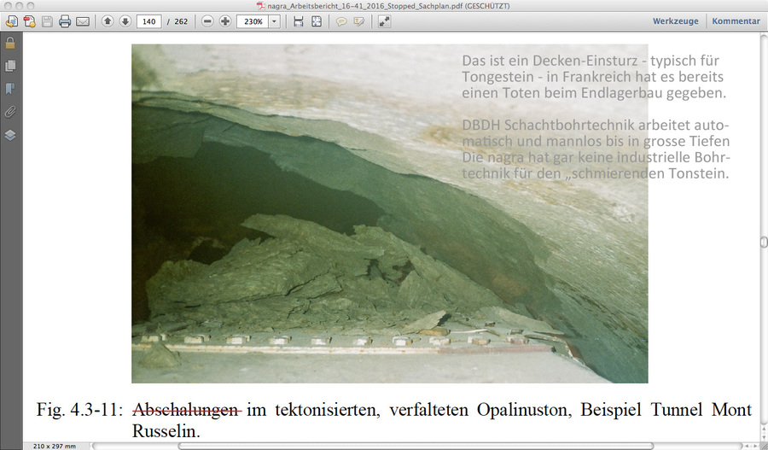Viewport: 768px width, 450px height.
Task: Open the zoom level dropdown arrow
Action: click(x=274, y=21)
